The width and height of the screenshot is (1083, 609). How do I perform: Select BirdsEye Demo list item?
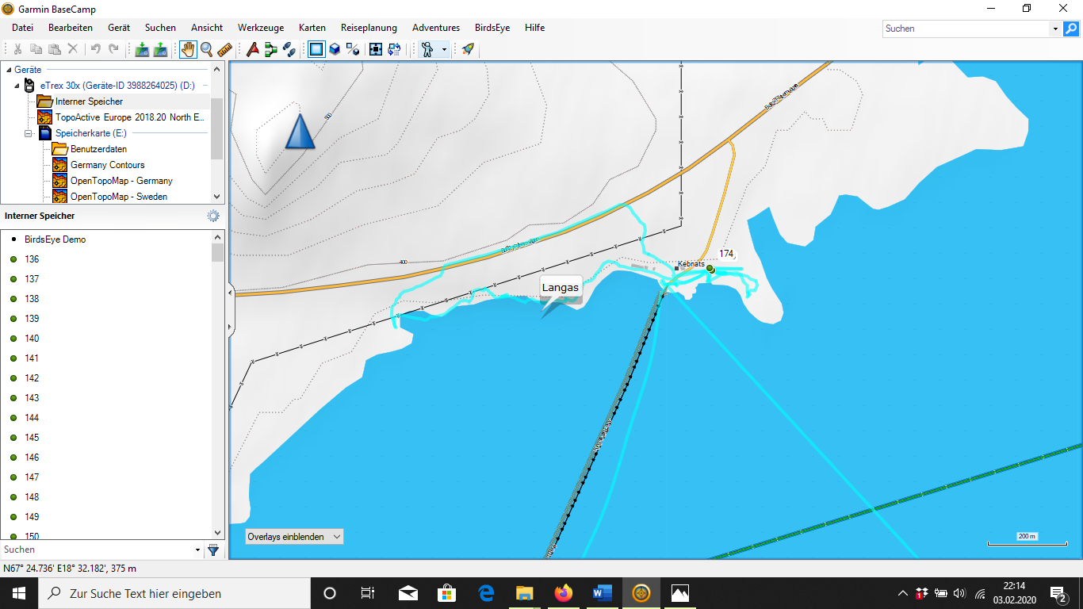click(x=55, y=239)
